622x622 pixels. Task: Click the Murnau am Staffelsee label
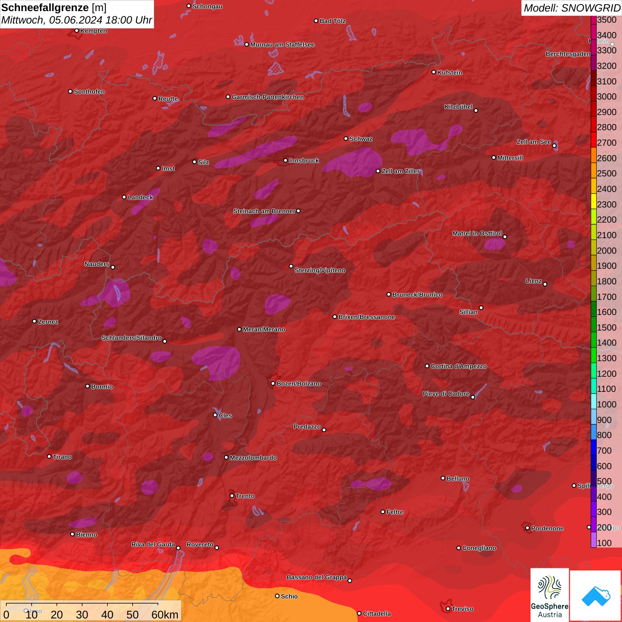pyautogui.click(x=283, y=44)
